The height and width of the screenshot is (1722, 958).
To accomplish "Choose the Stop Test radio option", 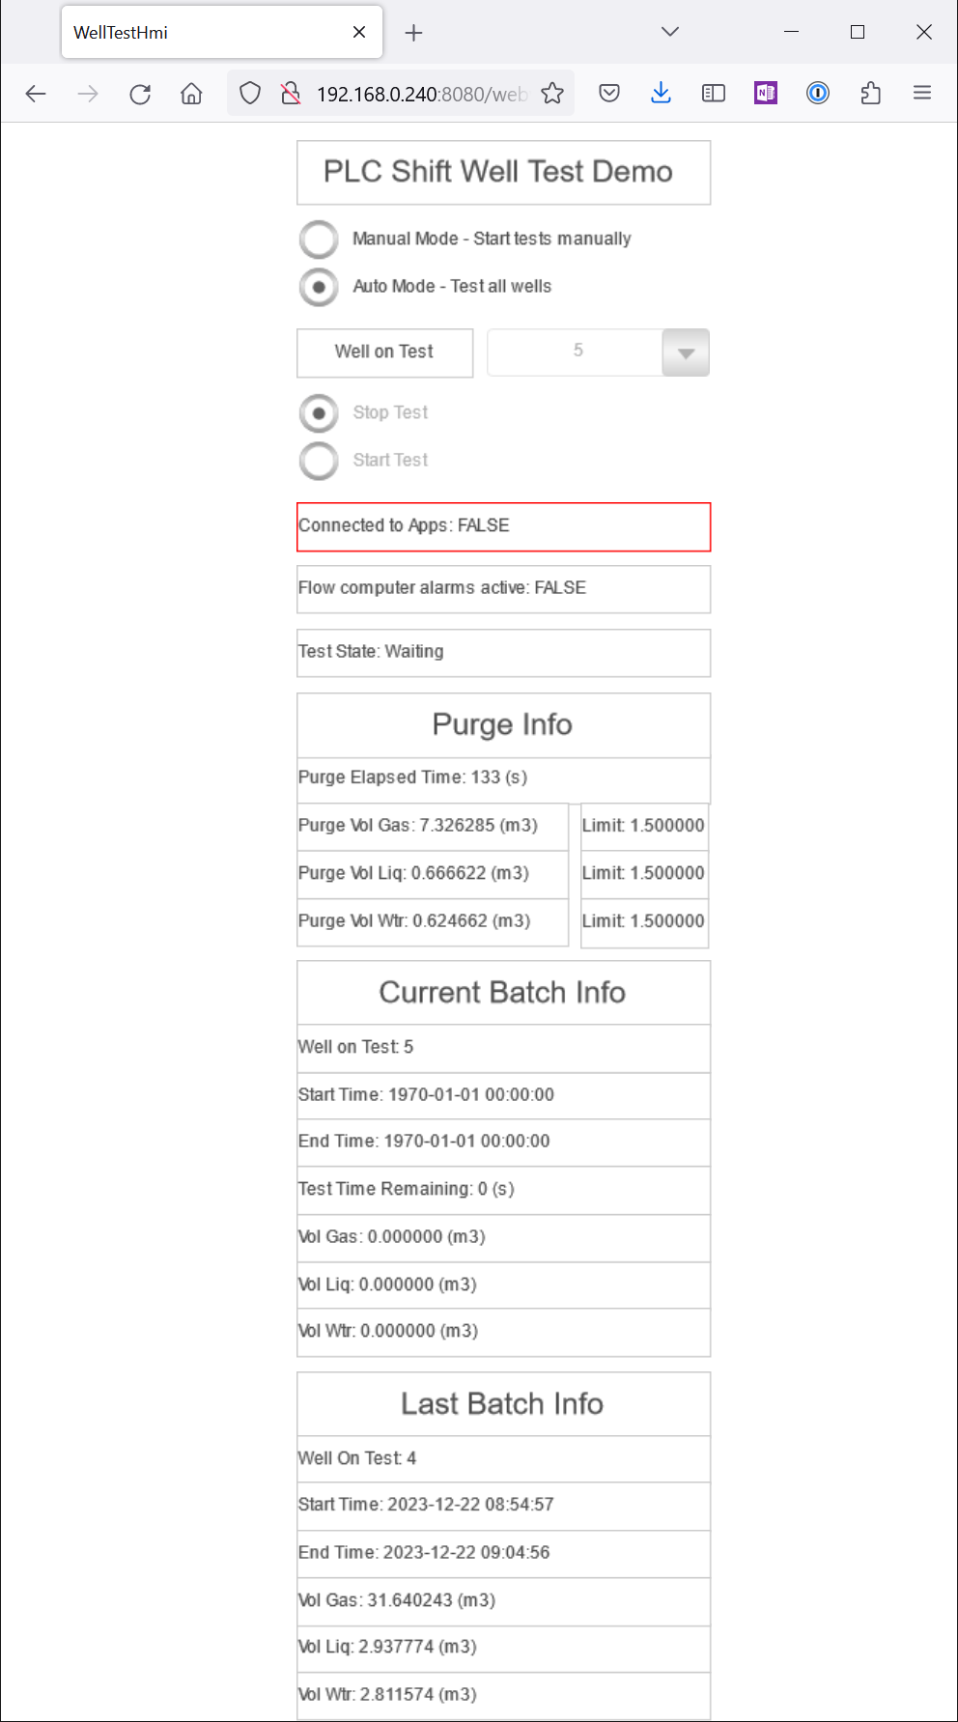I will [319, 413].
